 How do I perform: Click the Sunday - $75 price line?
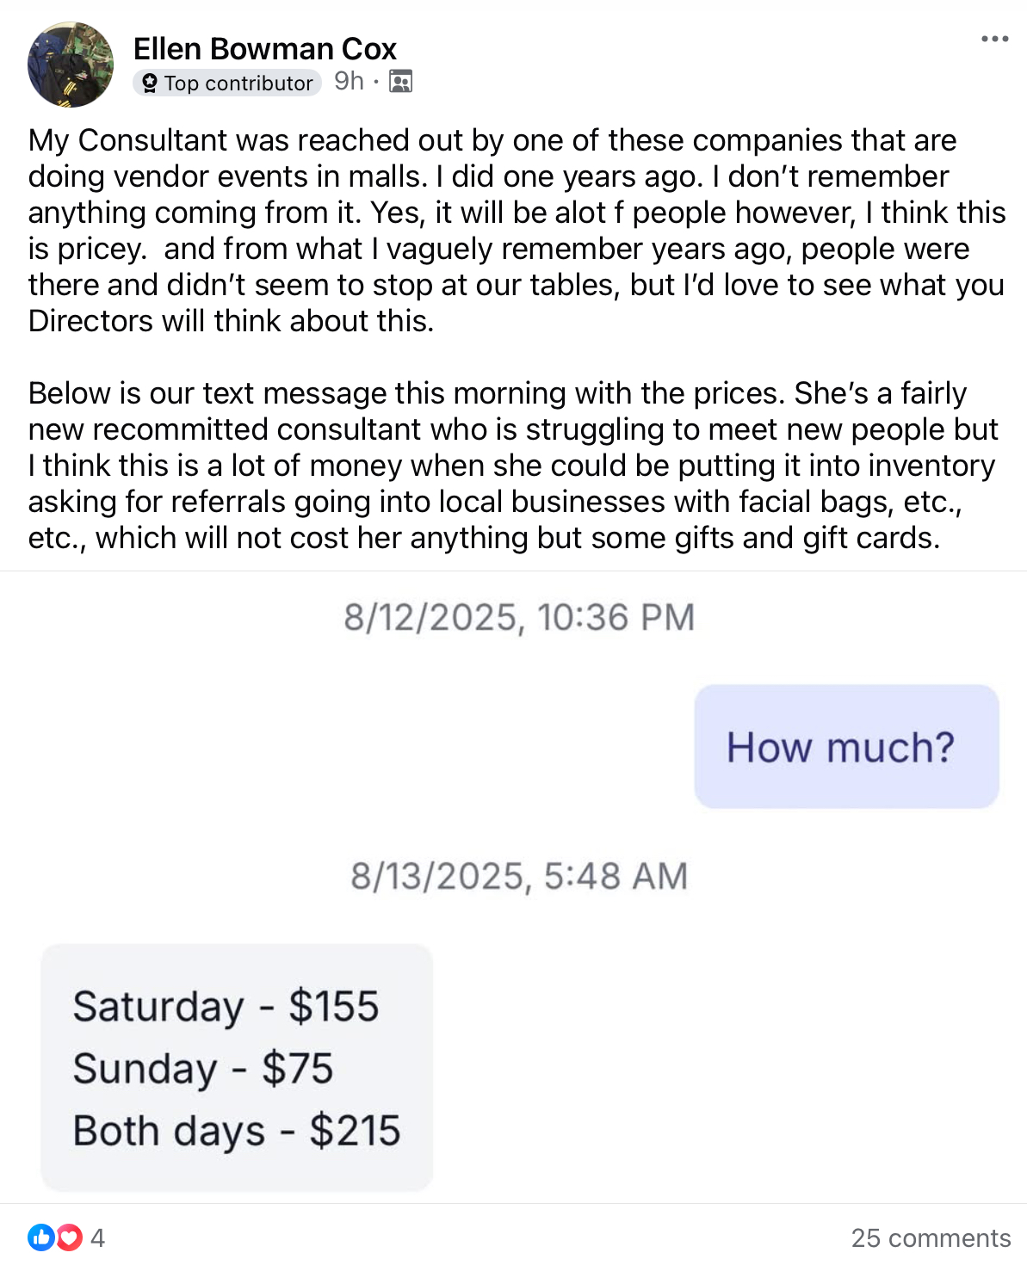coord(203,1069)
